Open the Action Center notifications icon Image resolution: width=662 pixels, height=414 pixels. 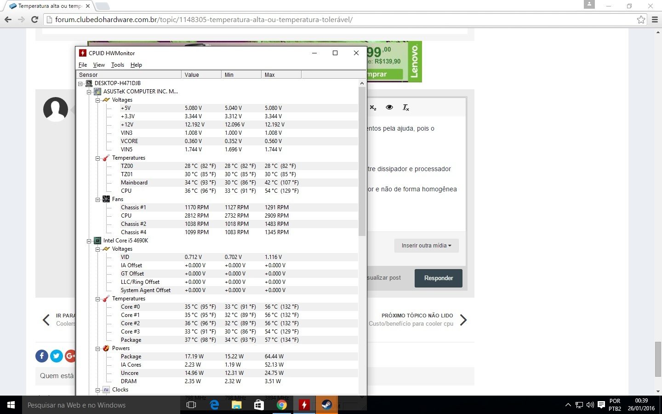point(601,405)
